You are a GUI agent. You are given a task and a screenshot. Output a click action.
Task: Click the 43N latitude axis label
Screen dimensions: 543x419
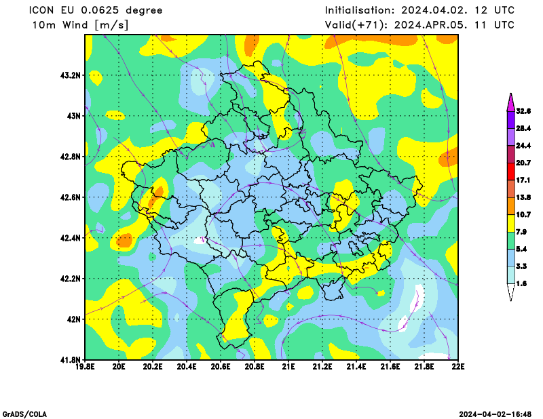coord(74,116)
